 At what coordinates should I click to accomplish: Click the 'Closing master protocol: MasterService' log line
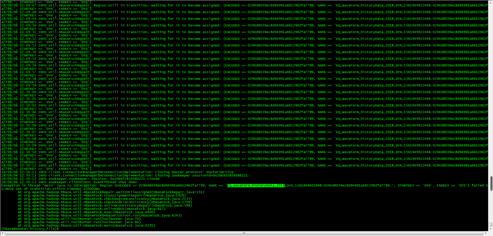117,172
